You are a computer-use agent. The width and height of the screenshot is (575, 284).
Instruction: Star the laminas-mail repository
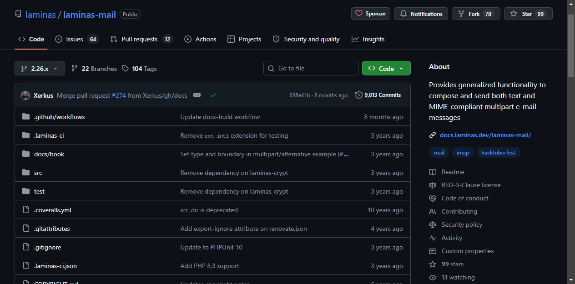click(528, 14)
